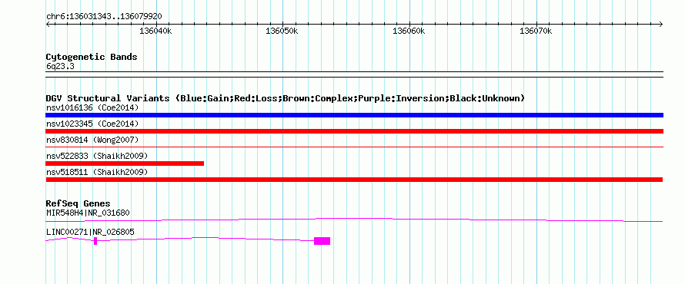Click the blue nsv1016136 gain variant bar
The image size is (685, 284).
(x=354, y=115)
